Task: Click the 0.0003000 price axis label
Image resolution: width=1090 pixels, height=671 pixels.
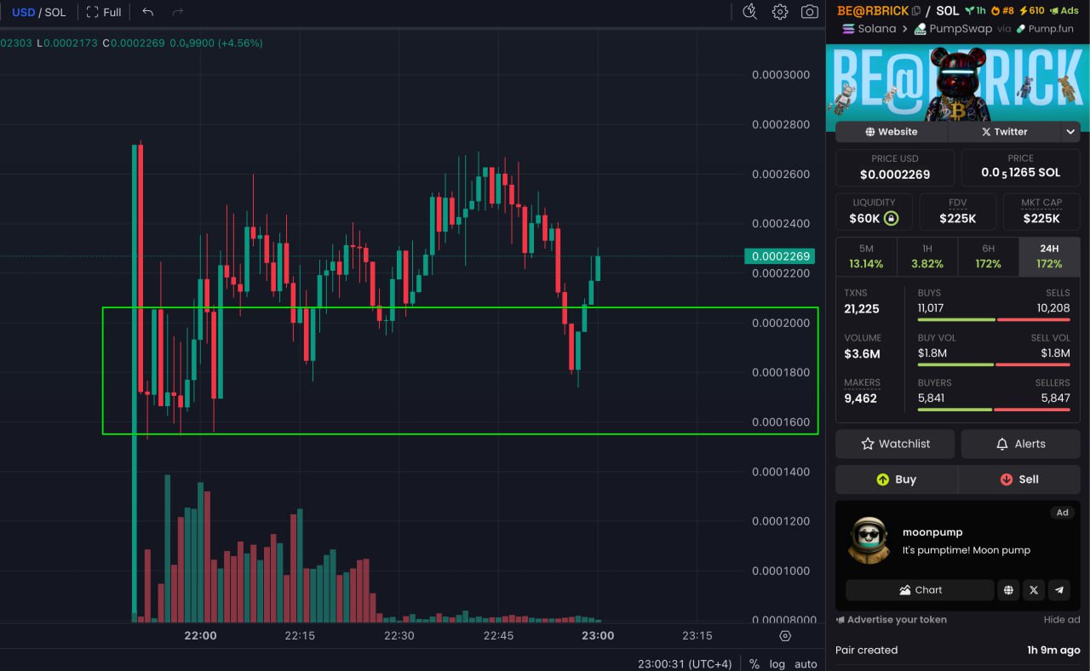Action: point(781,75)
